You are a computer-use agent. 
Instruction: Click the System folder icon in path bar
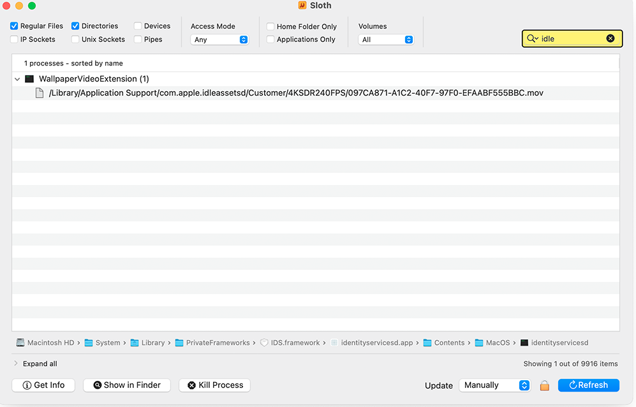(x=89, y=343)
